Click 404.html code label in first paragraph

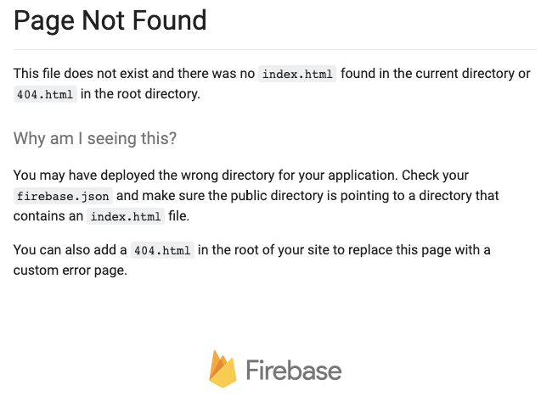tap(45, 94)
